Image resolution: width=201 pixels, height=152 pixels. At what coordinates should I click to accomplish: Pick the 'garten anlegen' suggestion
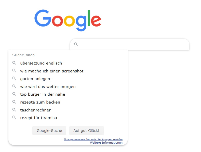coord(35,79)
